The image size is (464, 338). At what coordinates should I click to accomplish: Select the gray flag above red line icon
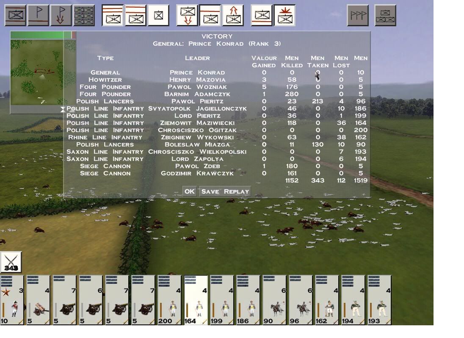[38, 15]
